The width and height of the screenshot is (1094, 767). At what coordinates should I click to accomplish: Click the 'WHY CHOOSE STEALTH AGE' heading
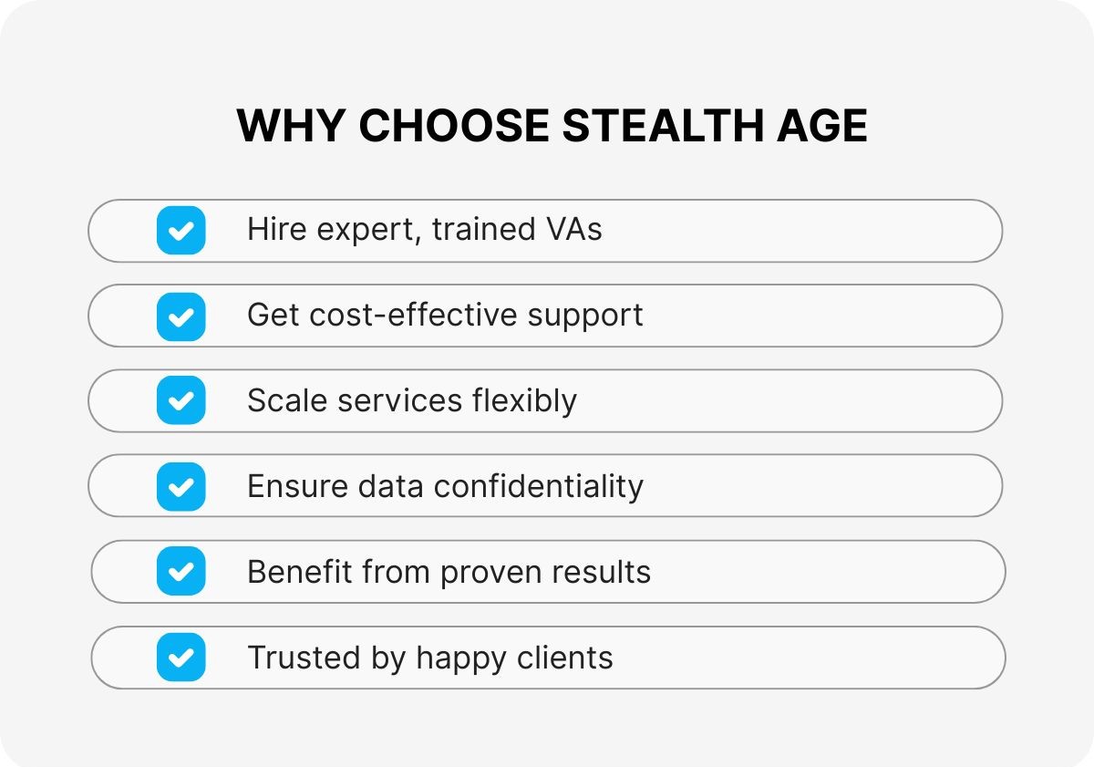tap(552, 125)
